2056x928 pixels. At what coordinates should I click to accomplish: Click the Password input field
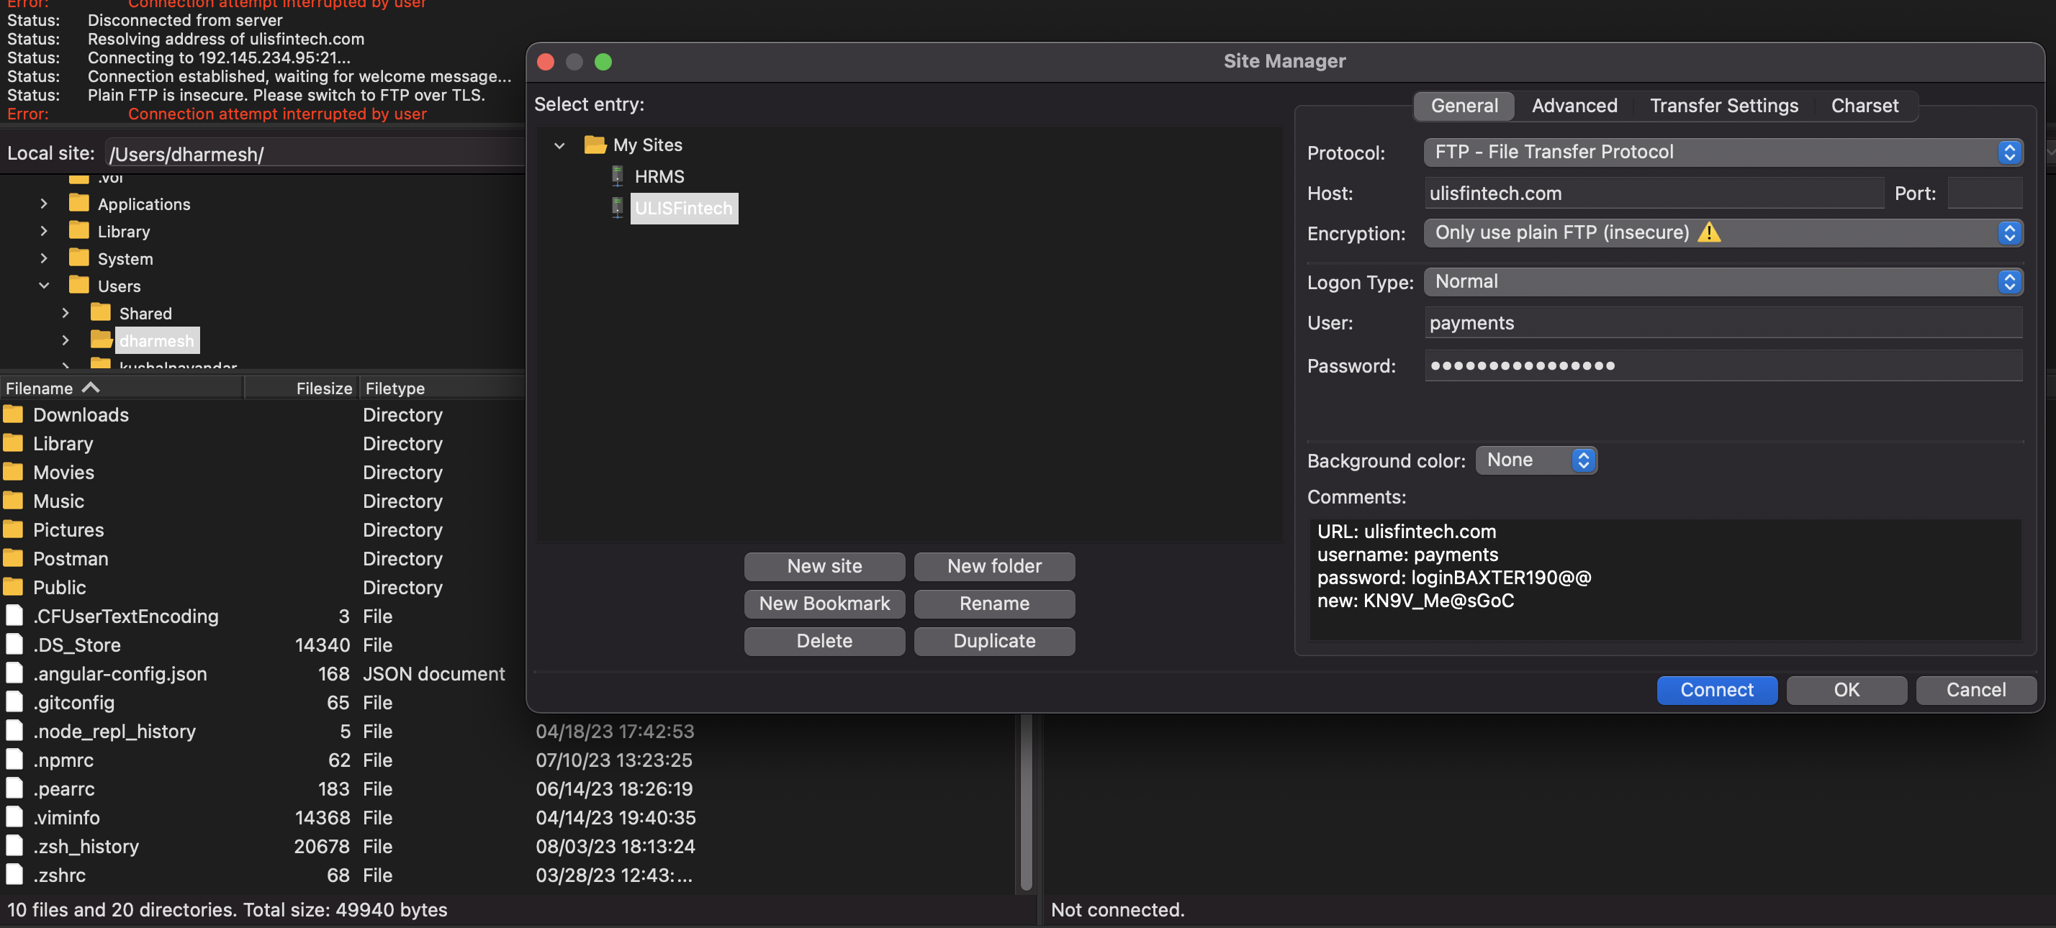1723,365
